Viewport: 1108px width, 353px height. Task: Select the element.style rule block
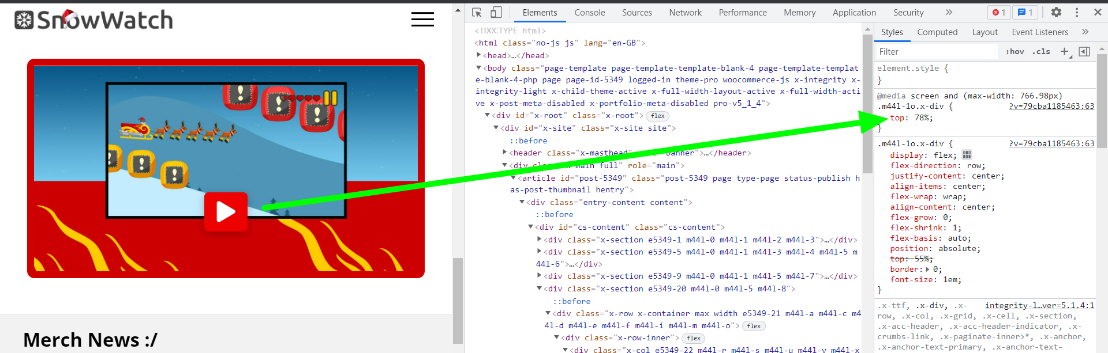coord(985,74)
